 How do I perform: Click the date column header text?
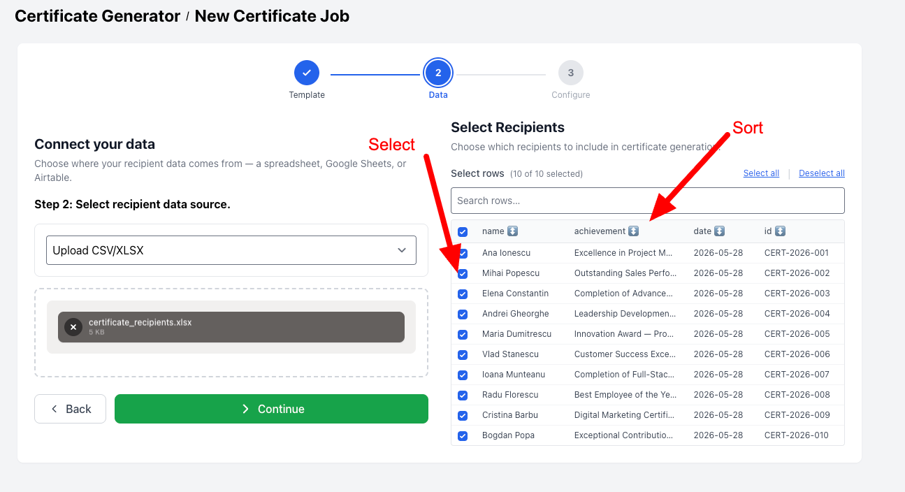click(x=702, y=231)
